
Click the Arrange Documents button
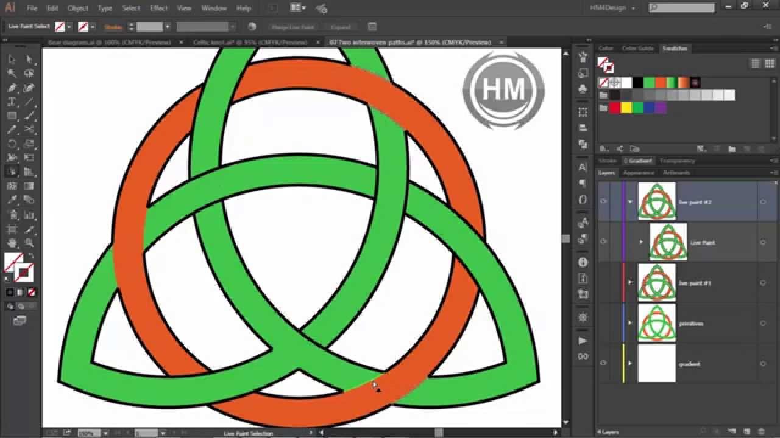pos(298,8)
